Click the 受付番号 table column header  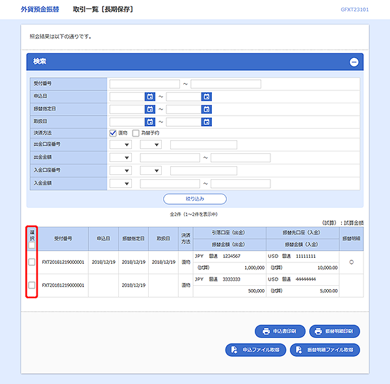pyautogui.click(x=63, y=238)
